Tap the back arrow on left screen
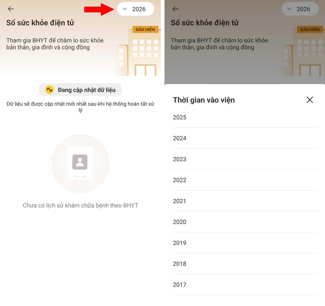 pyautogui.click(x=11, y=9)
